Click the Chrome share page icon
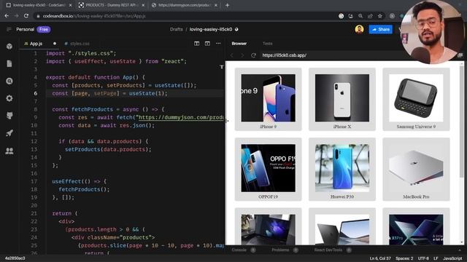The width and height of the screenshot is (467, 262). 370,16
